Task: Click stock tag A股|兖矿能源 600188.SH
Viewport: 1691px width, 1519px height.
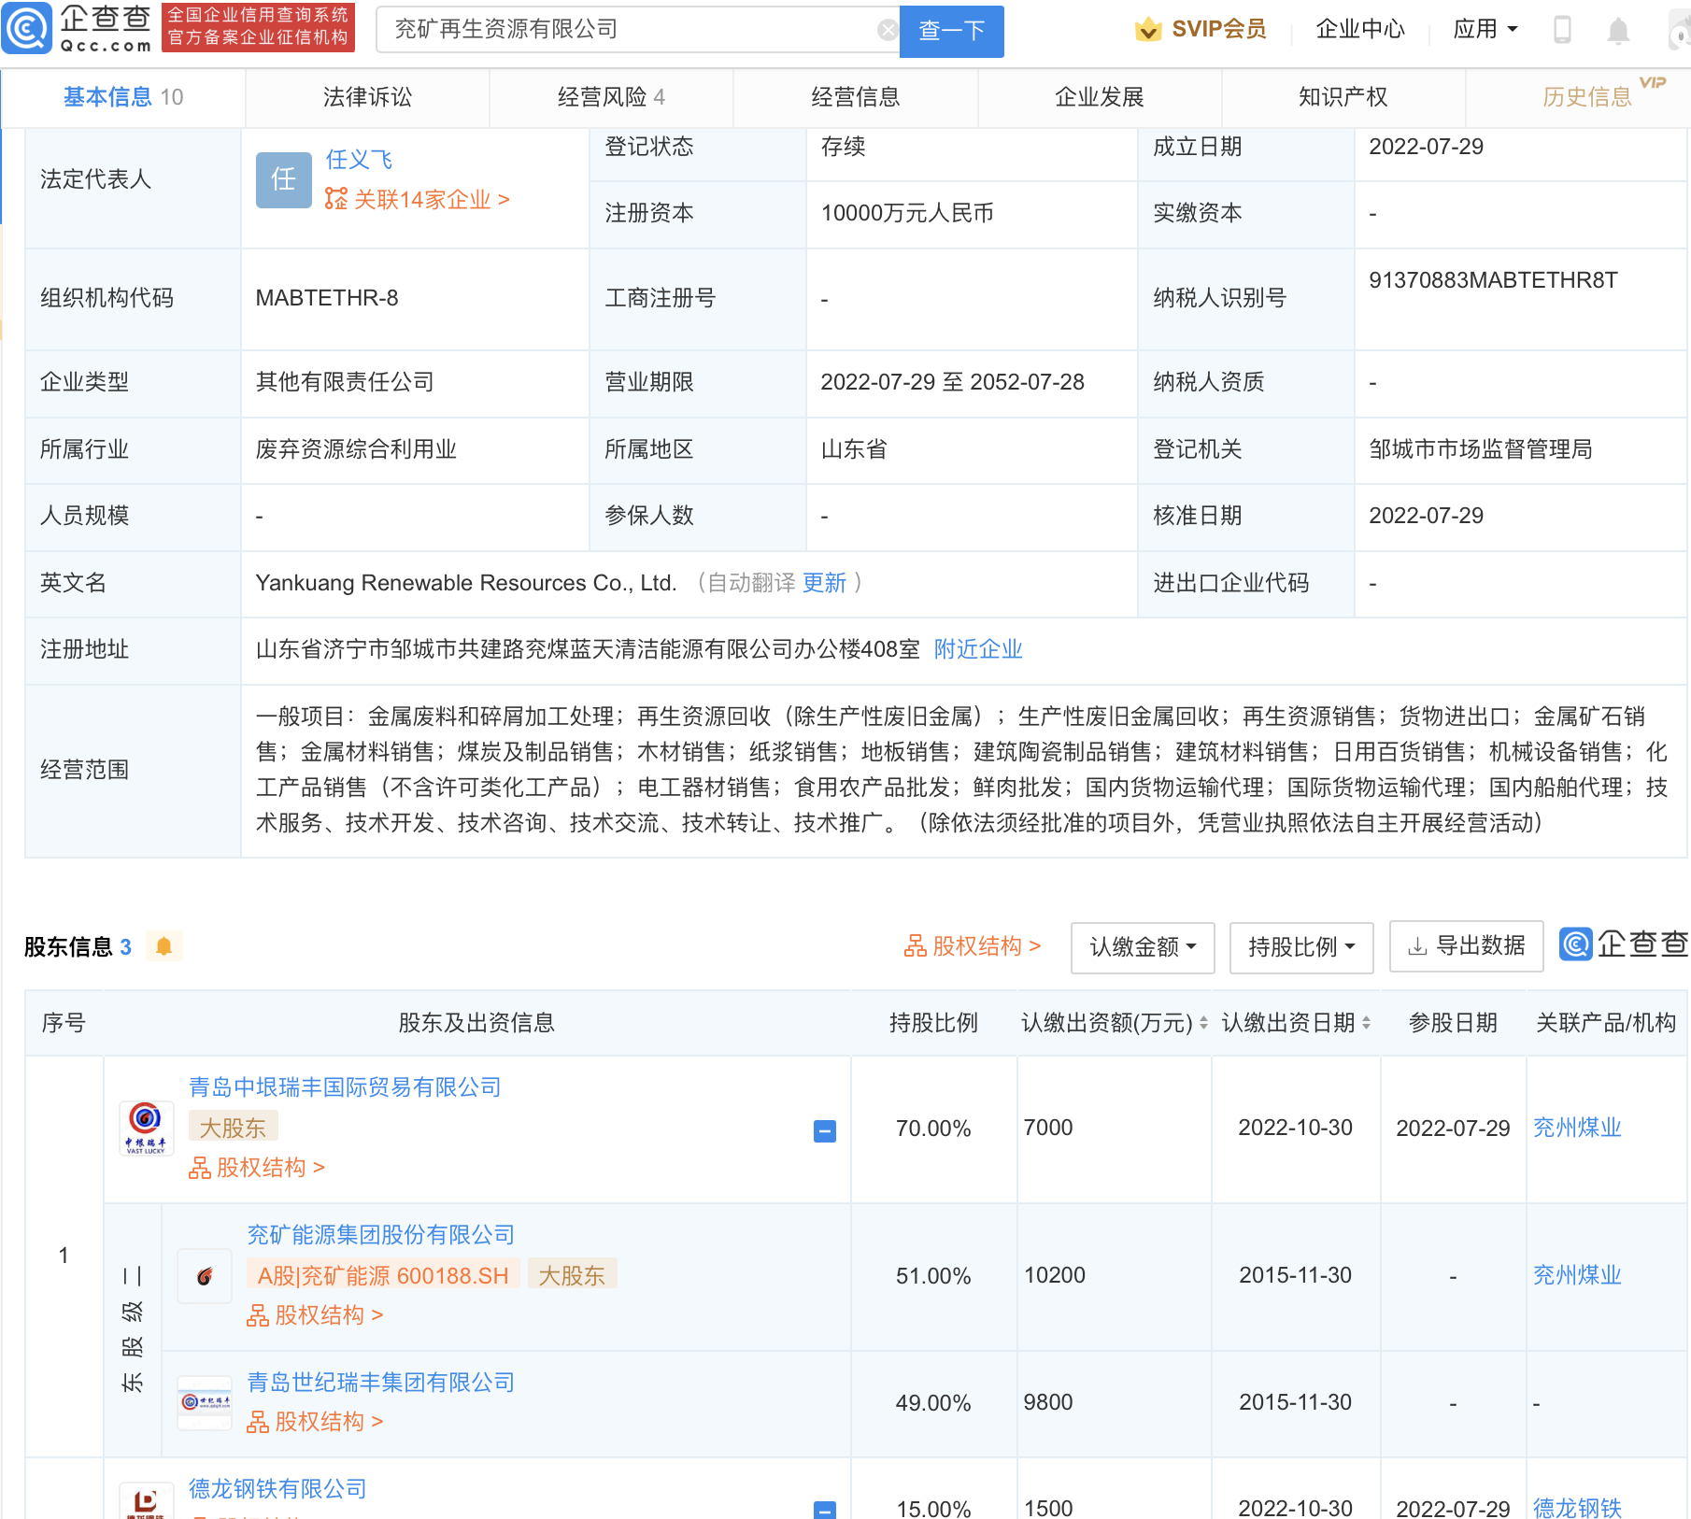Action: (383, 1275)
